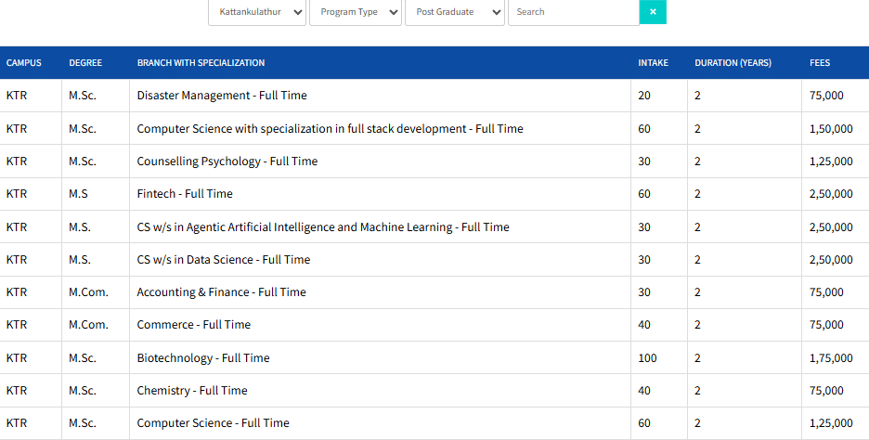869x440 pixels.
Task: Sort by the Intake column header
Action: [653, 63]
